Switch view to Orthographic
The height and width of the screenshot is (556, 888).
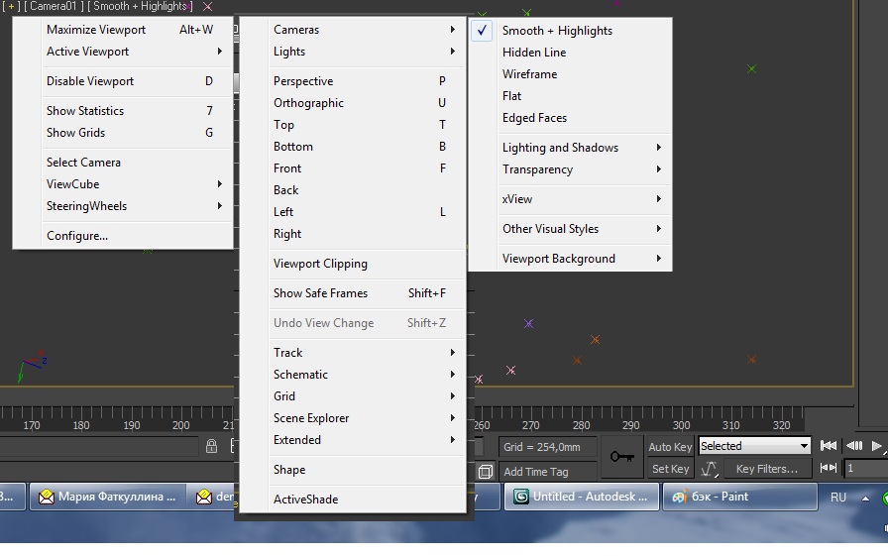[354, 103]
